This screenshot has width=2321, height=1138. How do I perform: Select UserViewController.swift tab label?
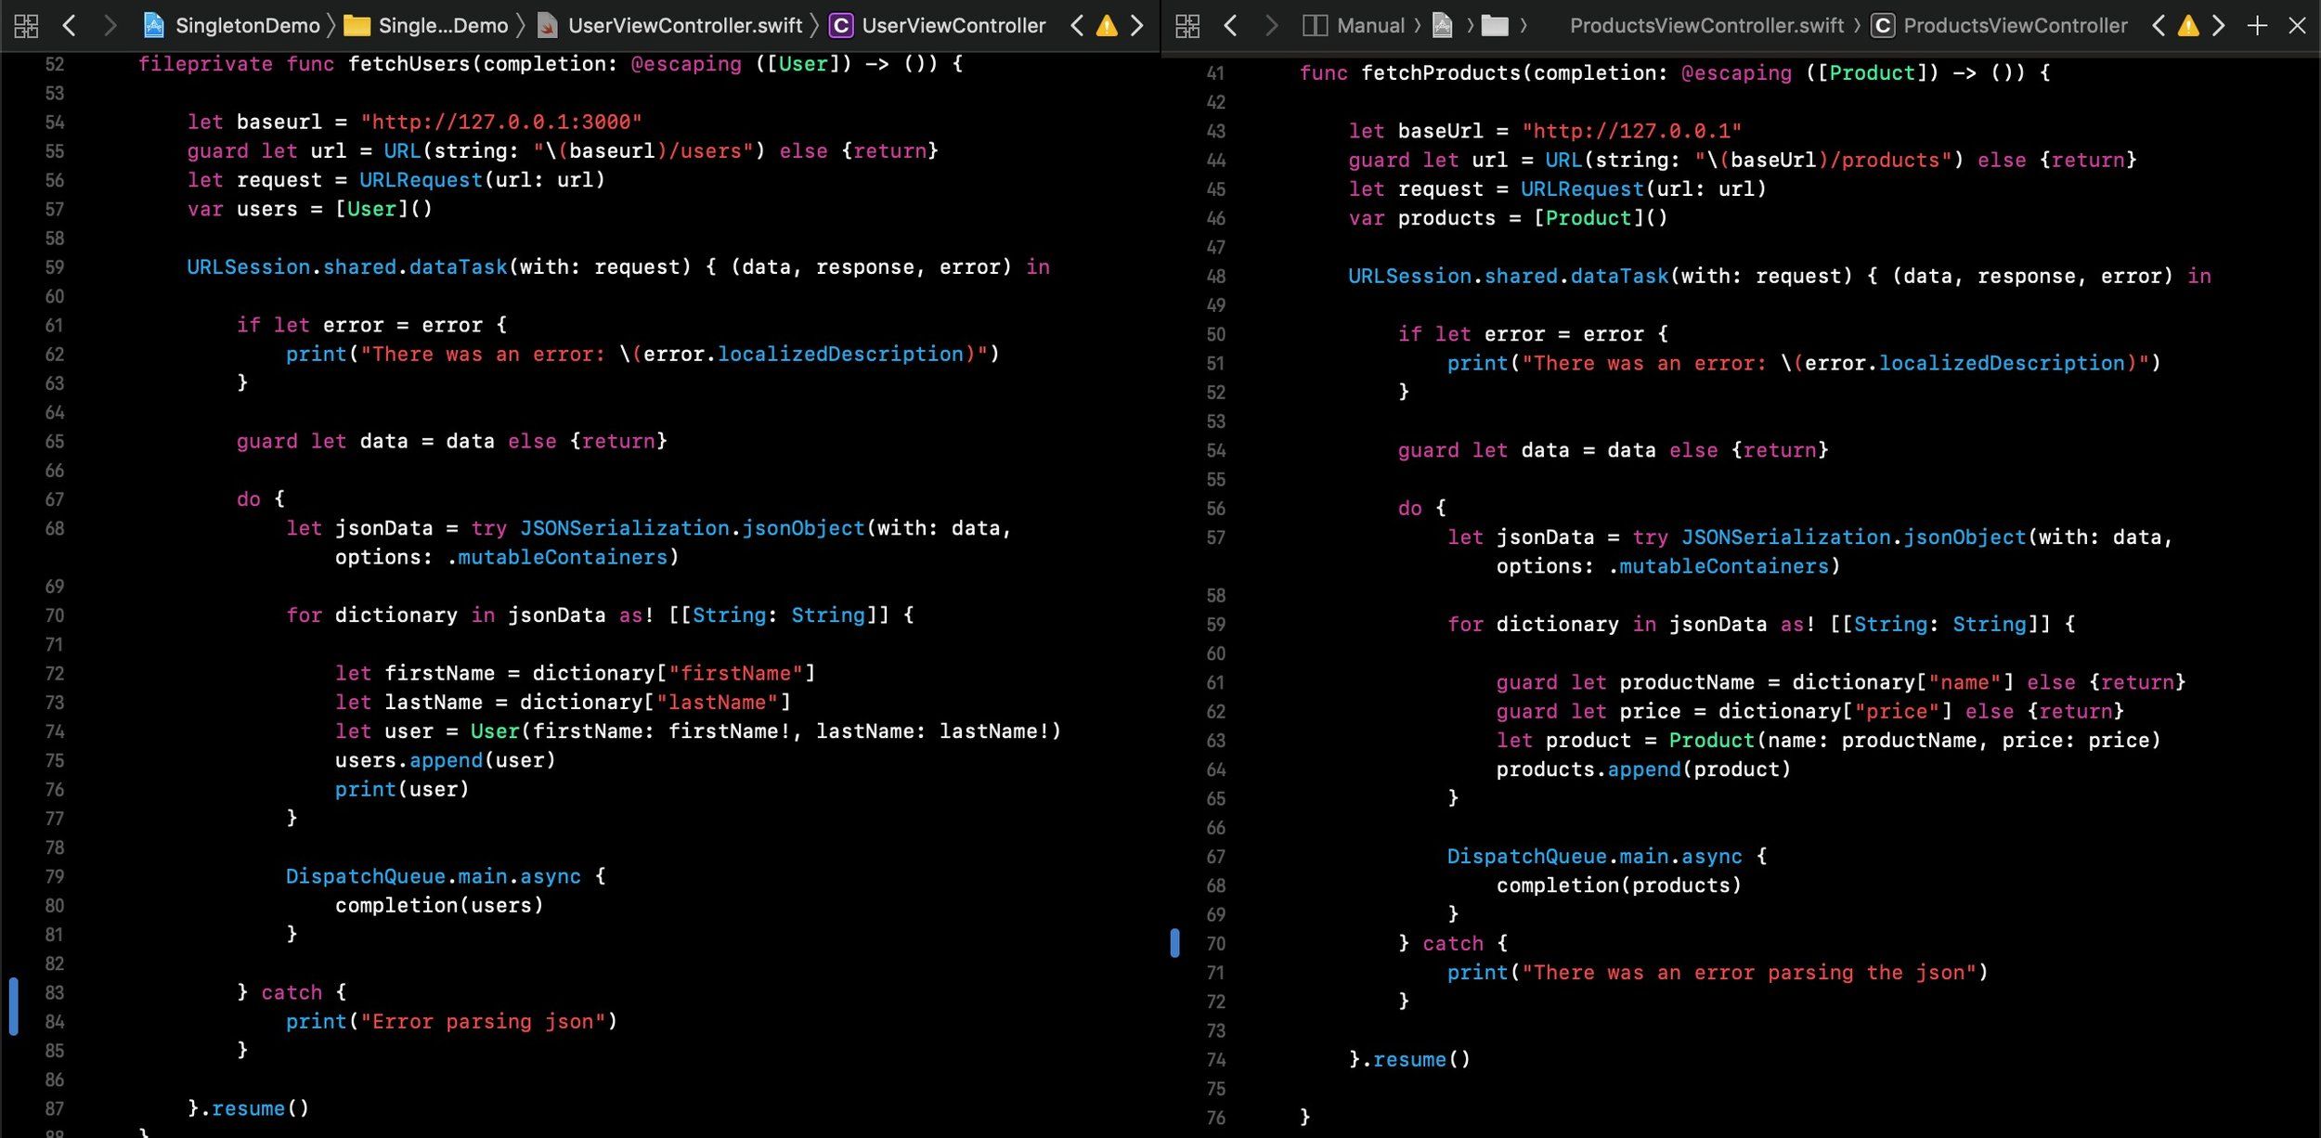[x=685, y=24]
